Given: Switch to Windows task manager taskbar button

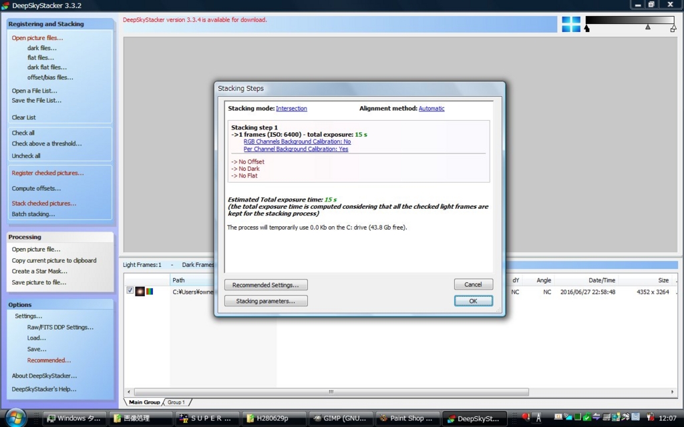Looking at the screenshot, I should [x=75, y=418].
